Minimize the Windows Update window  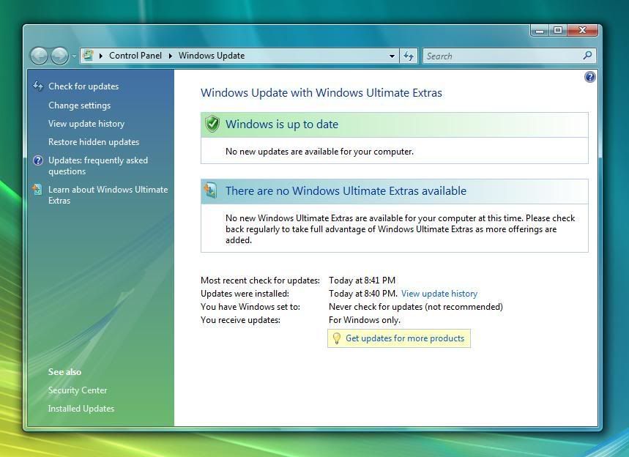pyautogui.click(x=540, y=31)
